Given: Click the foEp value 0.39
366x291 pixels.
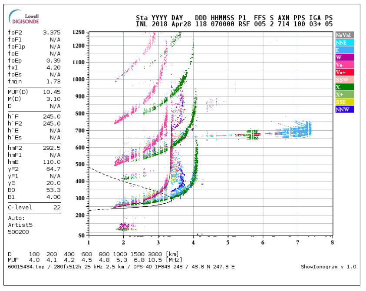Looking at the screenshot, I should 53,60.
